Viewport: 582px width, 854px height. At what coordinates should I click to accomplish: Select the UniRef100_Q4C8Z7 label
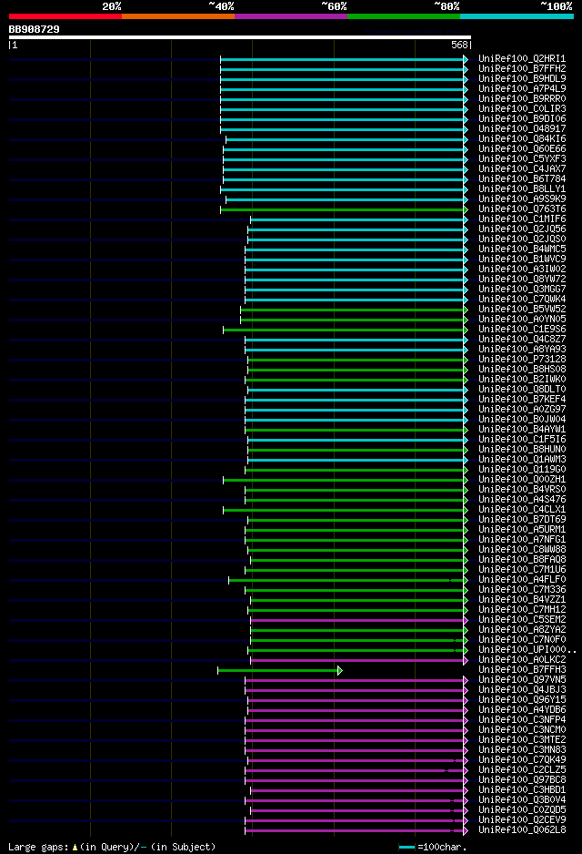tap(522, 340)
